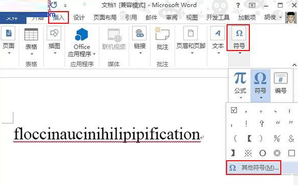Go to the 审阅 tab

(172, 18)
